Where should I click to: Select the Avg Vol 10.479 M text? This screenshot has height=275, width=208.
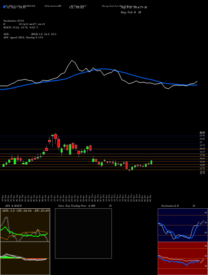tap(134, 7)
